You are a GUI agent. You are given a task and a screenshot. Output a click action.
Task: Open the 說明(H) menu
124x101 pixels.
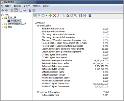[x=47, y=6]
